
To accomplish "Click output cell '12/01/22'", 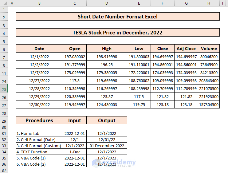I will coord(107,140).
